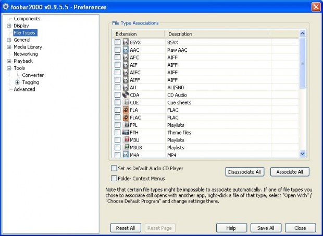The image size is (323, 236).
Task: Click the Close button at bottom
Action: coord(300,228)
